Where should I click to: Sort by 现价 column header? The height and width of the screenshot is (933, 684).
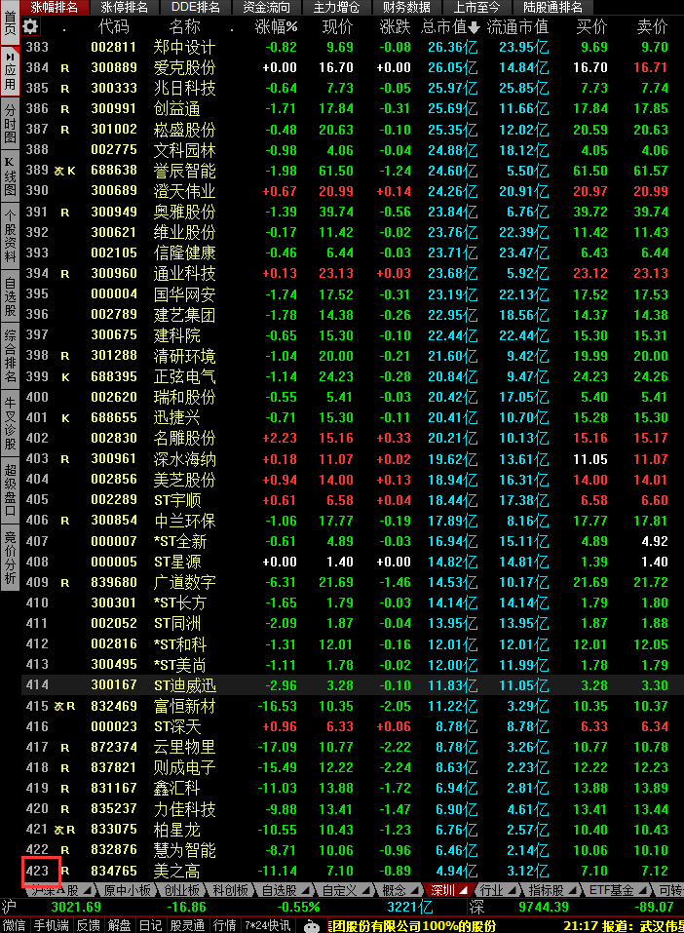coord(337,26)
